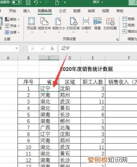
Task: Click the 打印区域 print area icon
Action: point(73,21)
